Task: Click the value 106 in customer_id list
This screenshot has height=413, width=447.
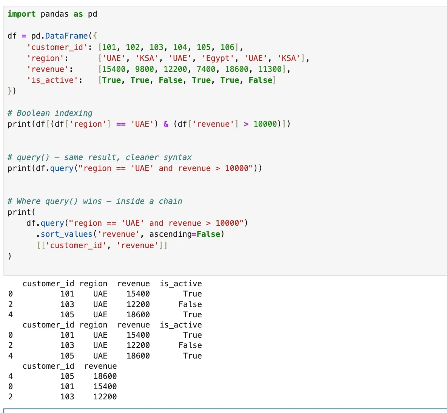Action: tap(227, 47)
